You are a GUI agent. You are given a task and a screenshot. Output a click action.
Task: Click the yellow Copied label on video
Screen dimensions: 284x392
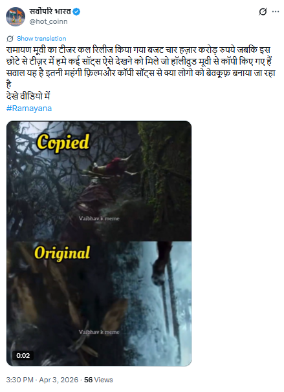(x=63, y=142)
